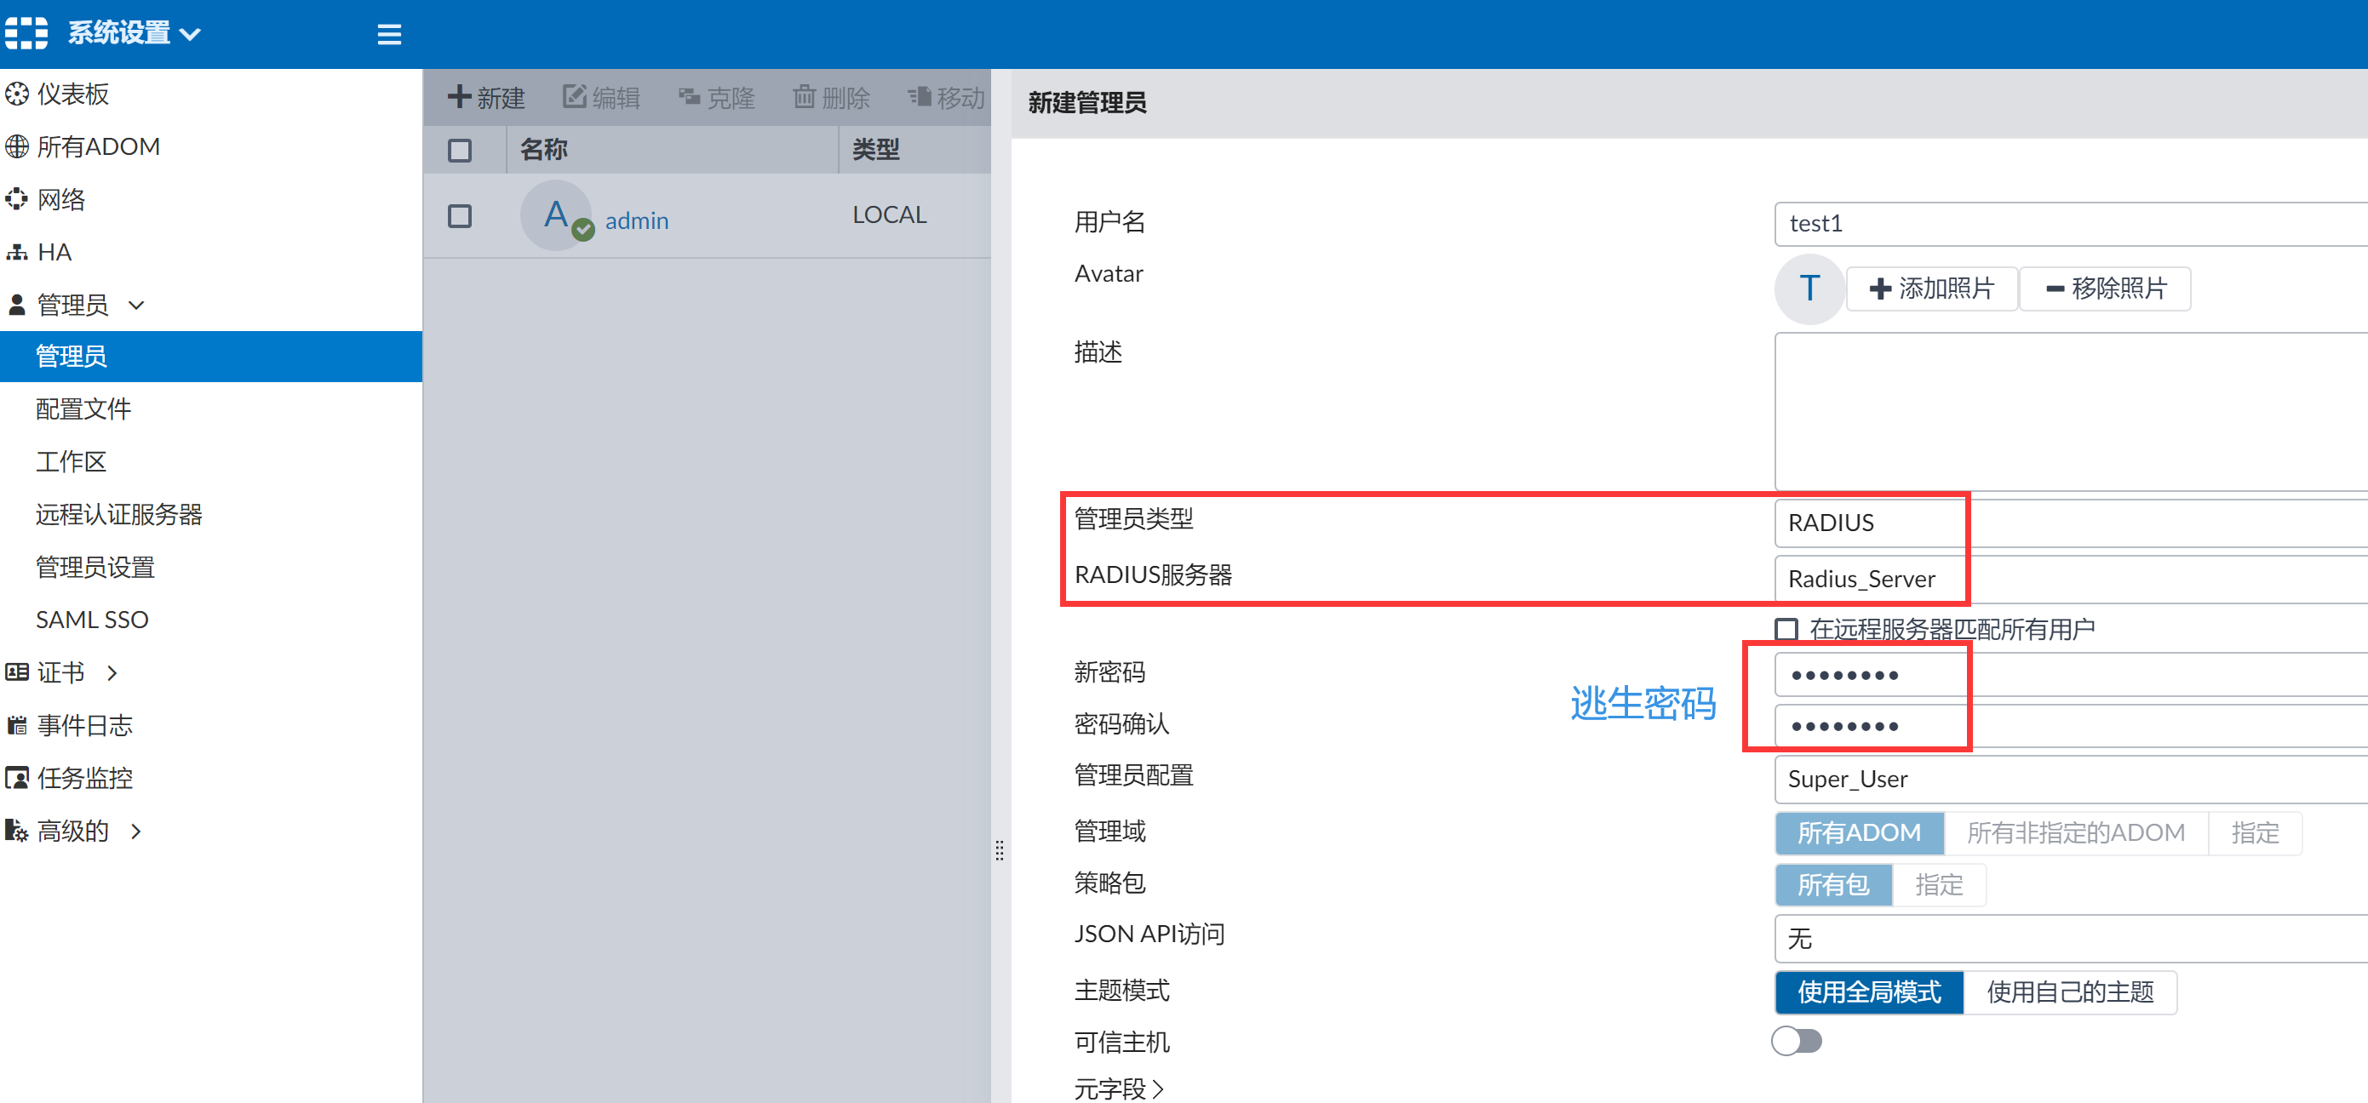Select 使用自己的主题 option

click(x=2070, y=992)
